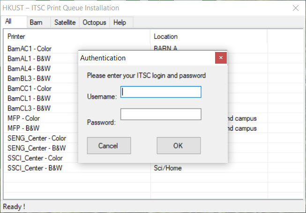Image resolution: width=306 pixels, height=213 pixels.
Task: Confirm login with OK button
Action: pos(179,146)
